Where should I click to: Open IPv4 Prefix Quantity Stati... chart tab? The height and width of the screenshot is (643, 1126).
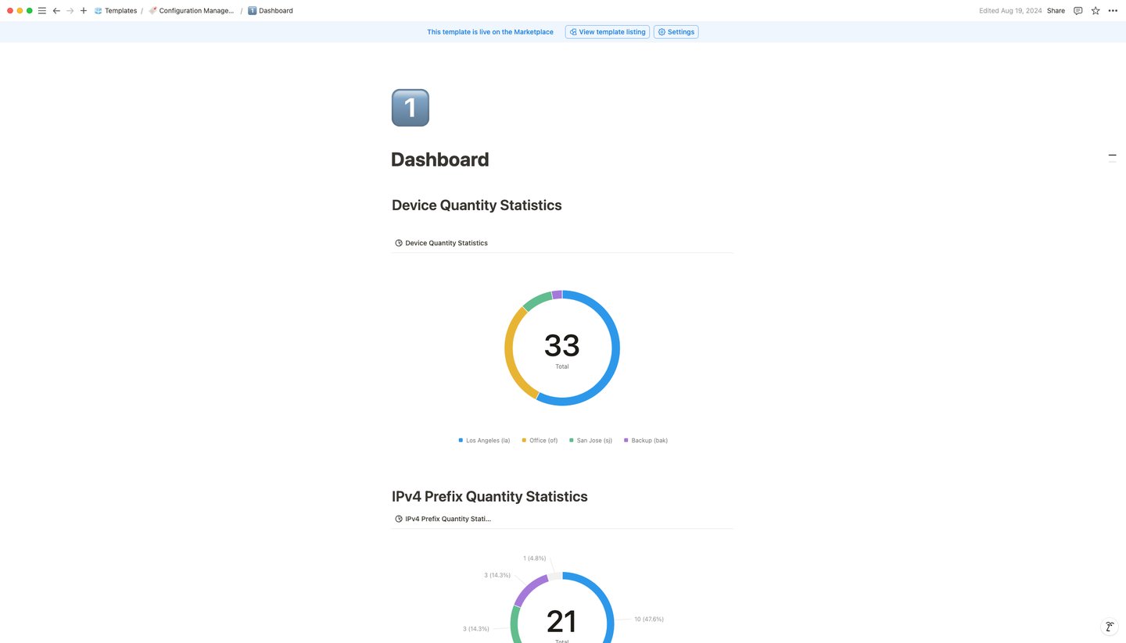coord(443,519)
